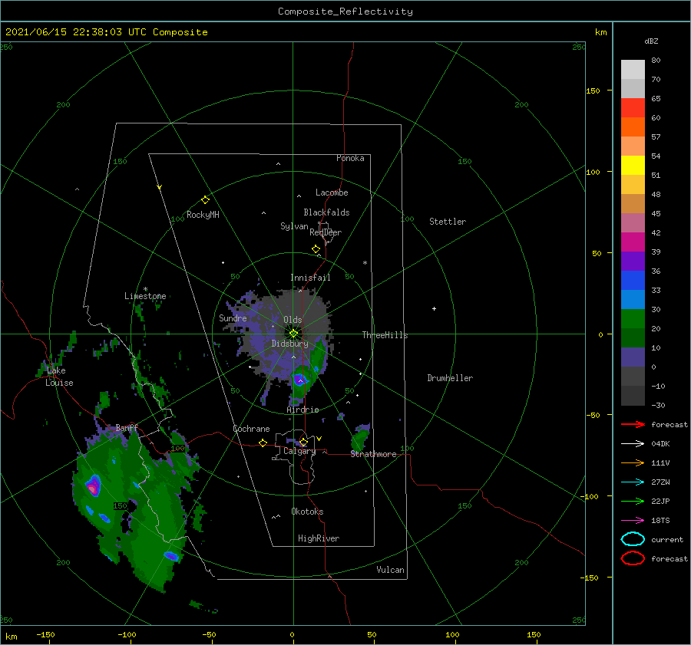Click the Lacombe town label
Screen dimensions: 691x645
(x=332, y=193)
